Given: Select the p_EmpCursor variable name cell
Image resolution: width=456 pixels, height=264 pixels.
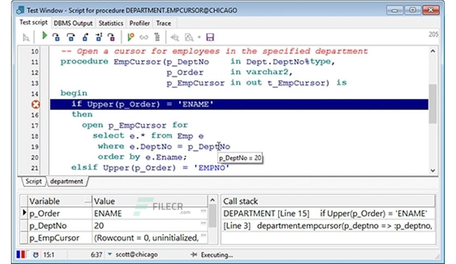Looking at the screenshot, I should click(x=60, y=238).
